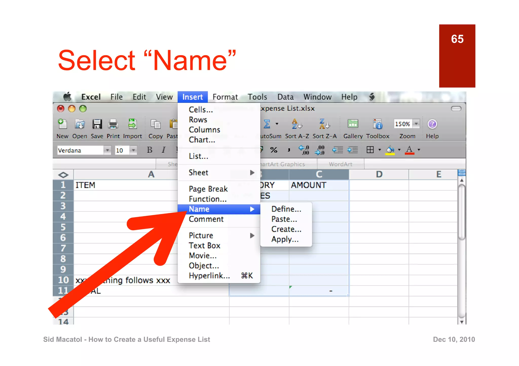Expand the Borders dropdown arrow
Screen dimensions: 519x366
coord(380,150)
